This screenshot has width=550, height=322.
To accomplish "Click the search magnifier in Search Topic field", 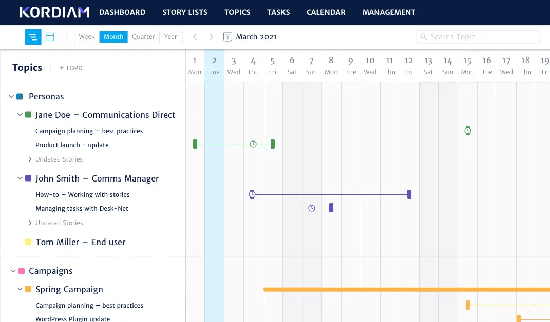I will coord(423,36).
